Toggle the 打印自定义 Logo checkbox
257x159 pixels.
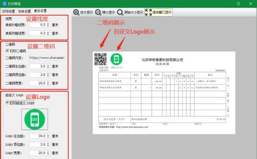[x=7, y=102]
